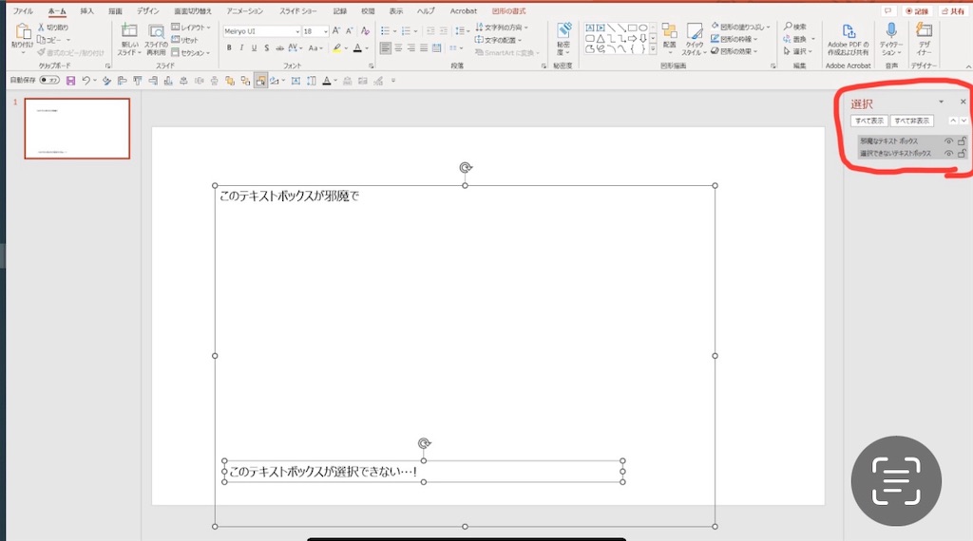The width and height of the screenshot is (973, 541).
Task: Decrease font size with smaller A
Action: point(349,30)
